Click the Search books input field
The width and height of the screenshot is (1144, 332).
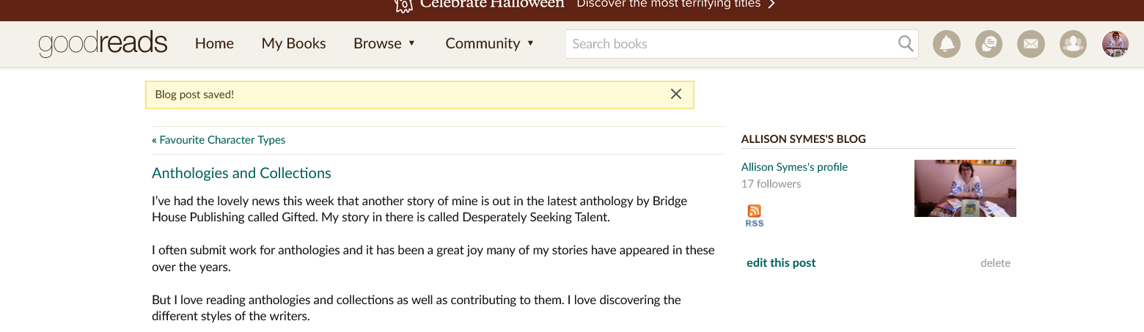730,44
